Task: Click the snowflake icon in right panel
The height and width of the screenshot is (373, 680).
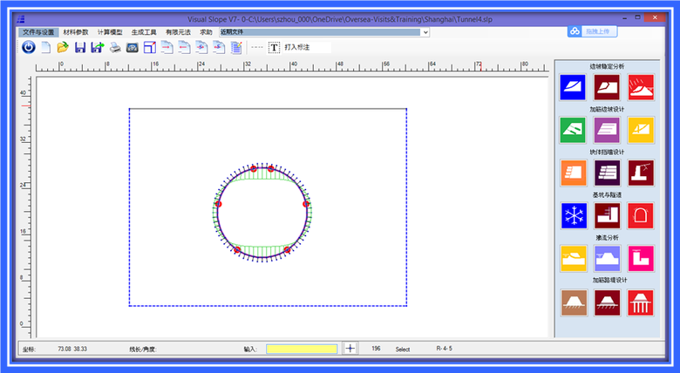Action: coord(573,214)
